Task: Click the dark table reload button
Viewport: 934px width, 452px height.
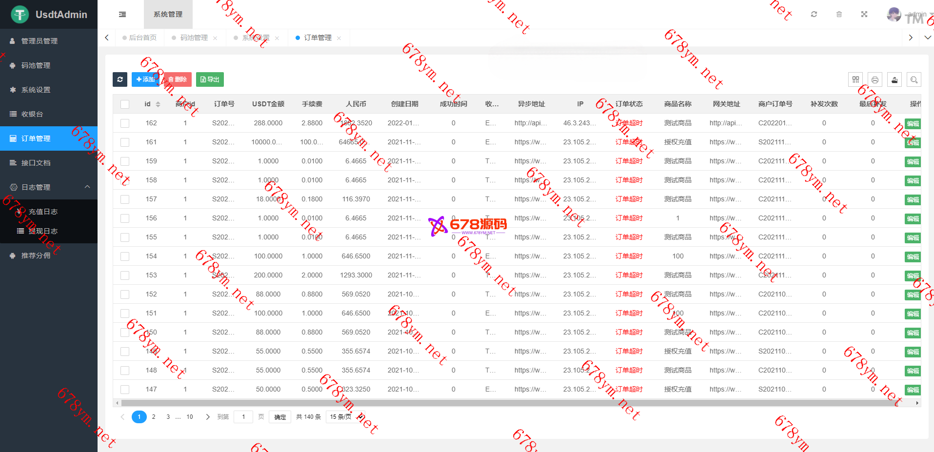Action: [x=120, y=79]
